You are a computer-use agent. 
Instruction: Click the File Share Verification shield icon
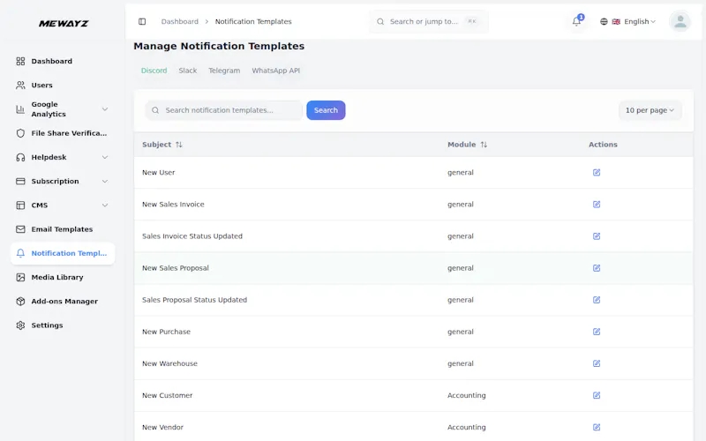[x=20, y=133]
